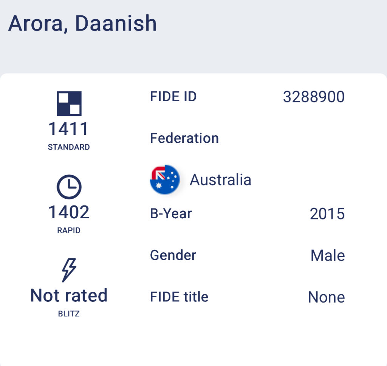Click the Not rated blitz text
This screenshot has width=387, height=366.
69,295
